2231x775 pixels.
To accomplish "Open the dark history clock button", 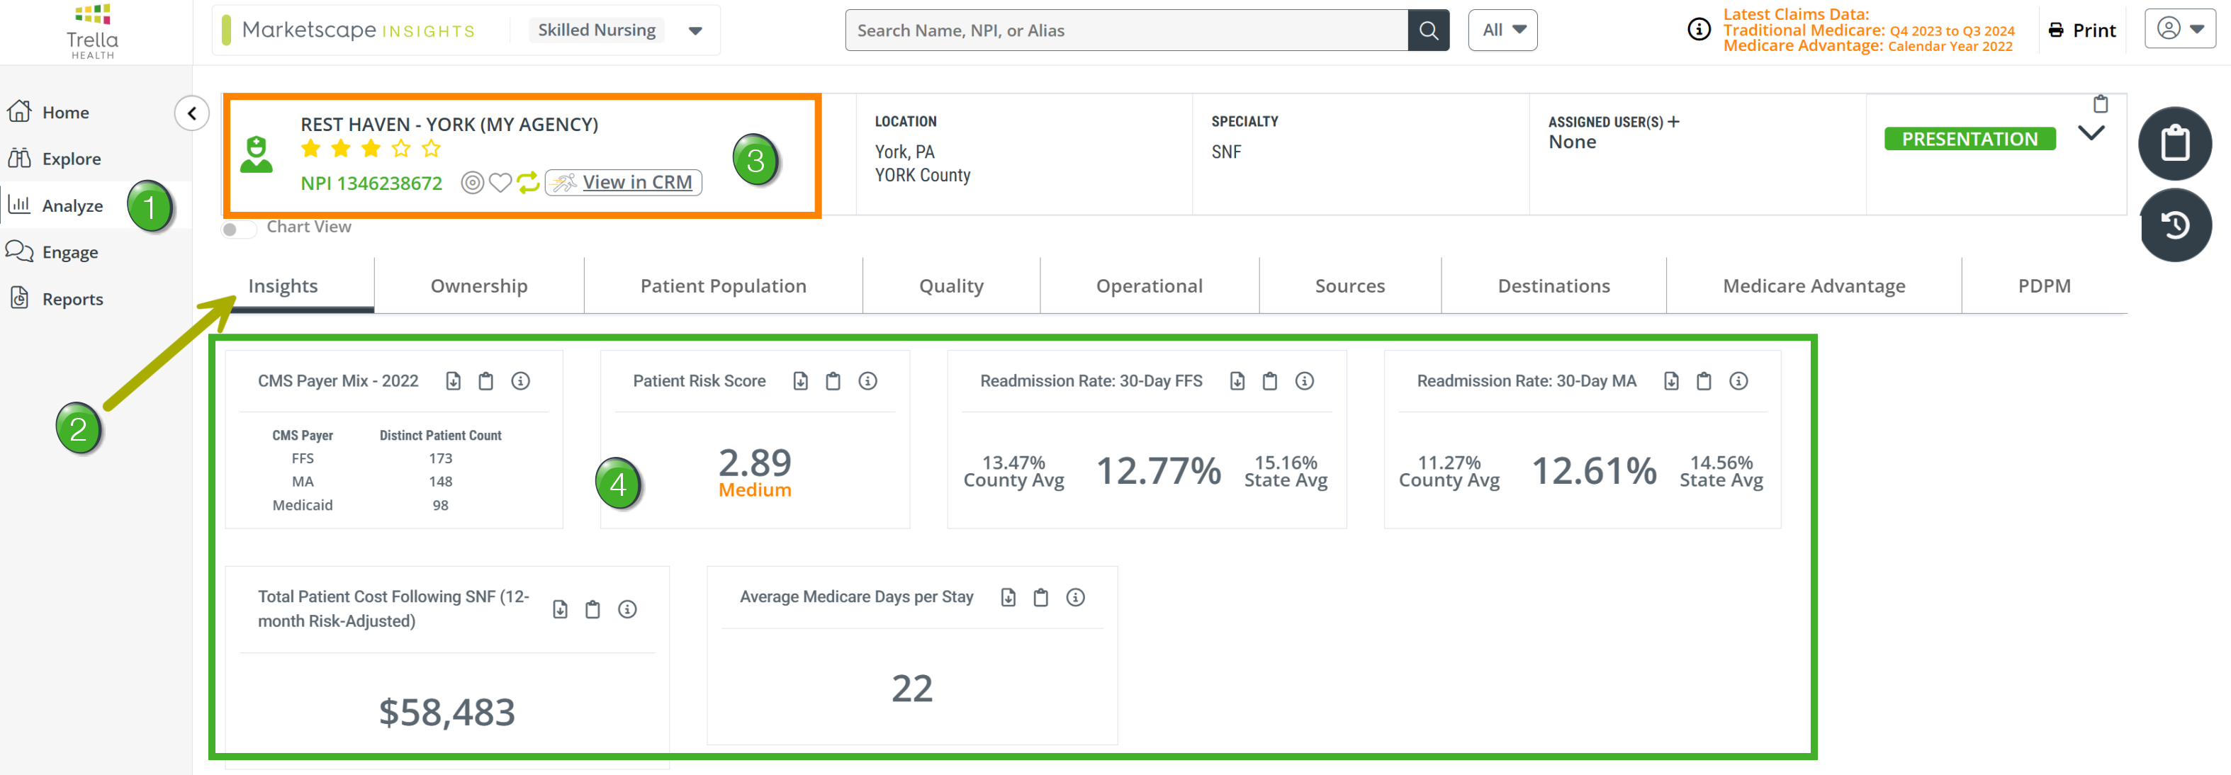I will pos(2175,225).
